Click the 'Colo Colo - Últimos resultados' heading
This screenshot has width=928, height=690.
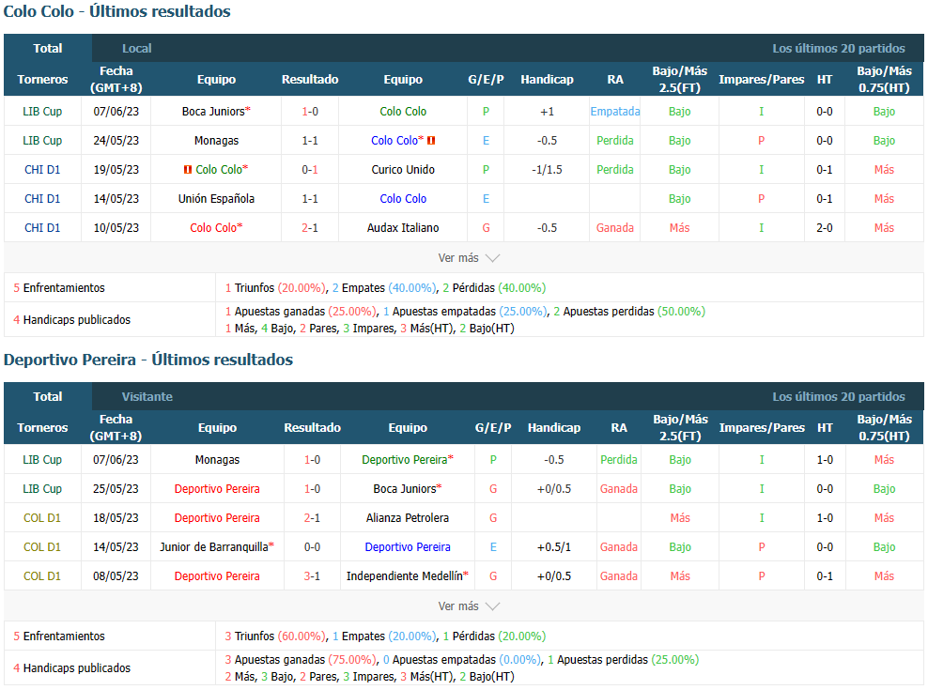pyautogui.click(x=117, y=11)
